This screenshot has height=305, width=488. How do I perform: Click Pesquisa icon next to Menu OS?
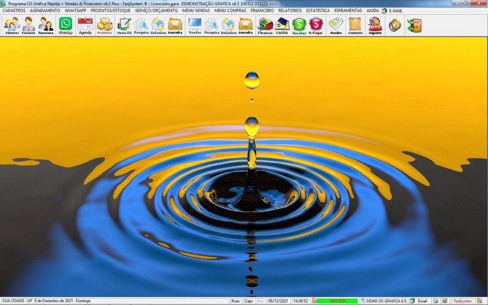pos(142,26)
